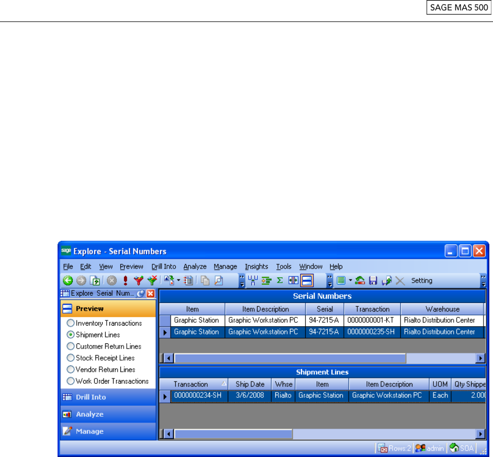Expand the Manage side panel

[108, 431]
